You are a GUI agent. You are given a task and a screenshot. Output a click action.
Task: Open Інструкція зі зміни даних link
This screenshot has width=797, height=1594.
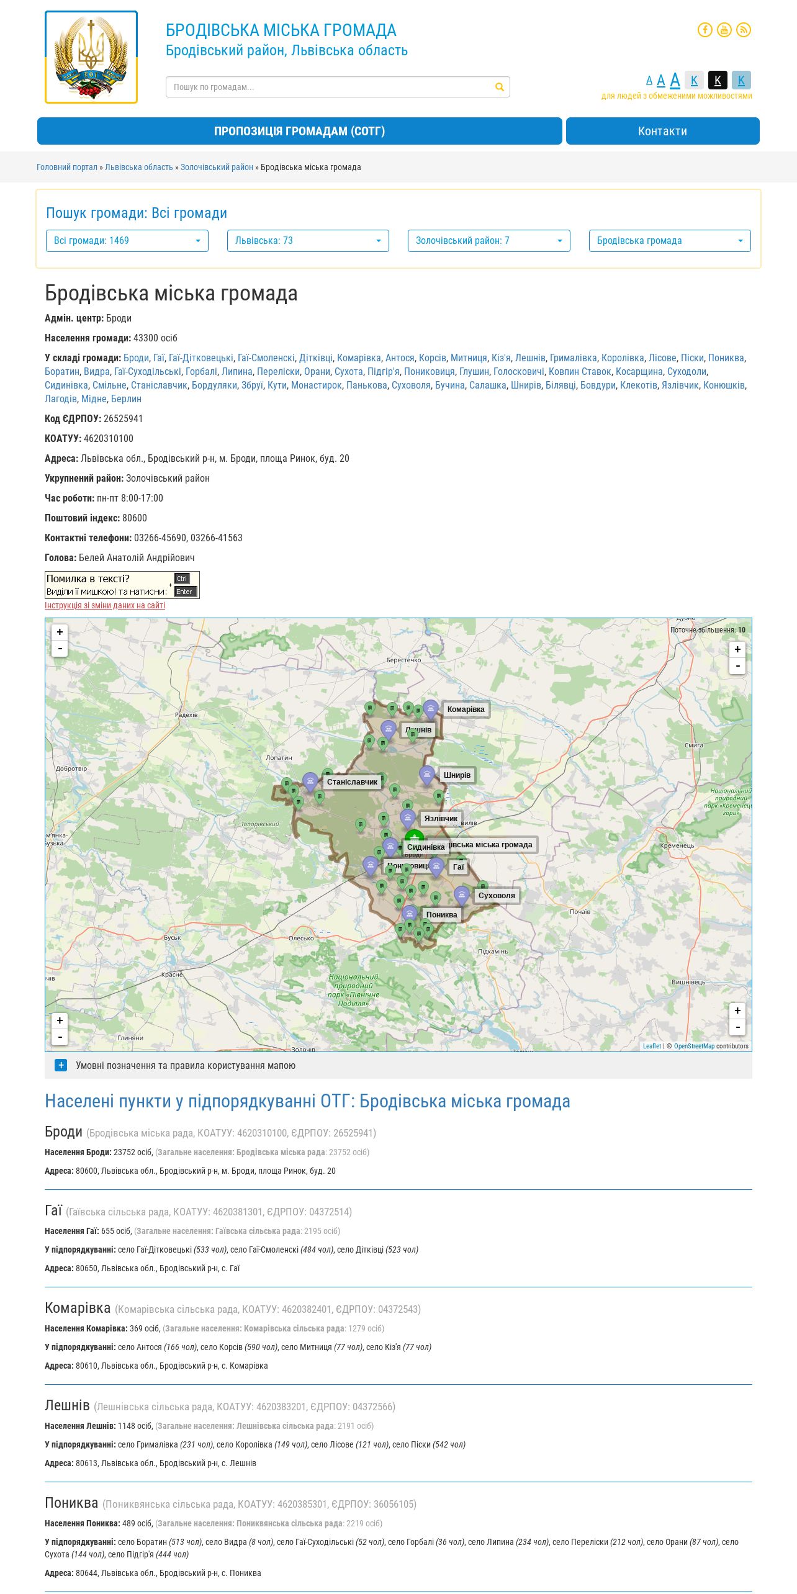105,605
